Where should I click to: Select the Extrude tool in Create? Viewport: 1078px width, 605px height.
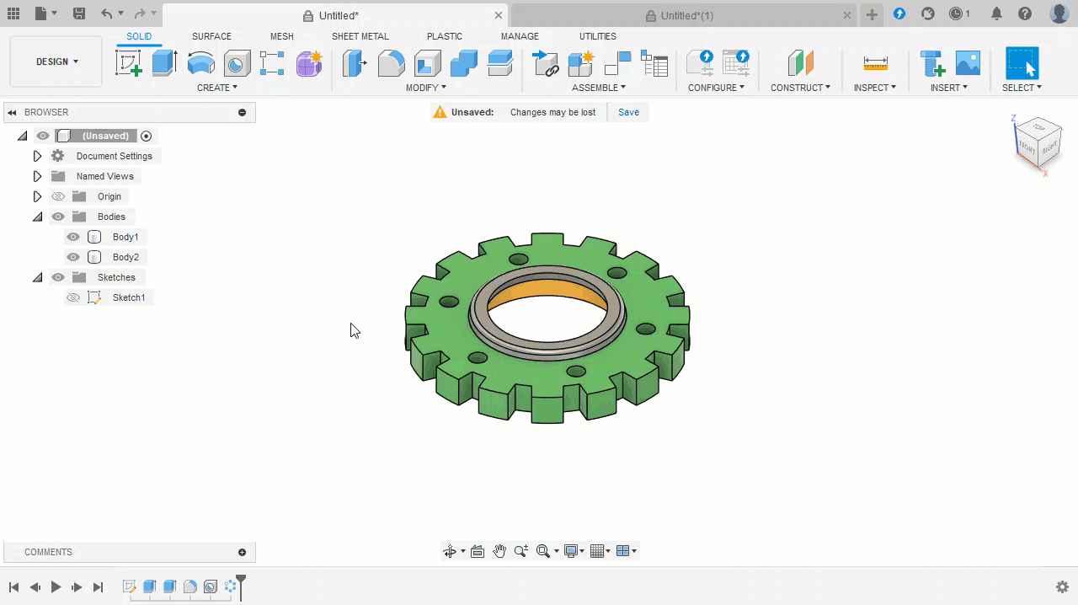[164, 63]
